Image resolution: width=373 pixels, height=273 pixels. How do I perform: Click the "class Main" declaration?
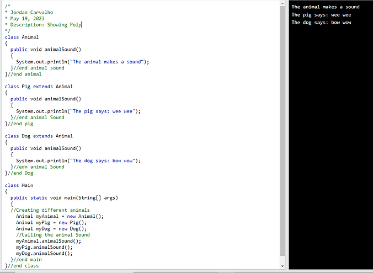(x=19, y=185)
